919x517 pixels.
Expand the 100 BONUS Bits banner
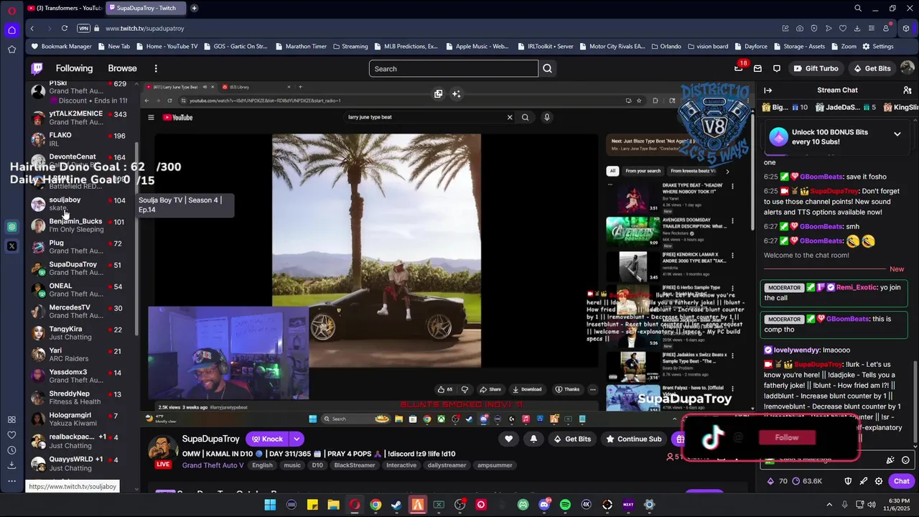(897, 134)
